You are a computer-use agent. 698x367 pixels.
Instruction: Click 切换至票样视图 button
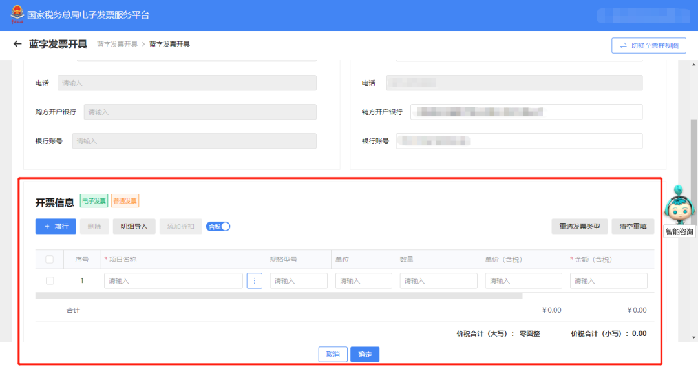pyautogui.click(x=649, y=45)
